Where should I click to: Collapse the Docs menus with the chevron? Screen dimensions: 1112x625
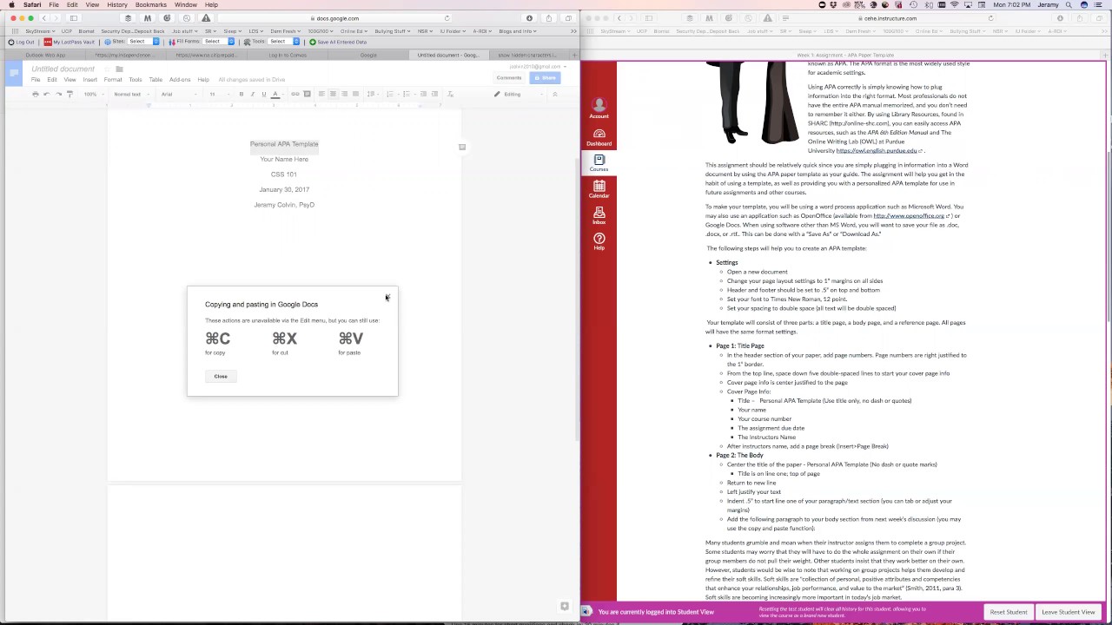pyautogui.click(x=555, y=94)
